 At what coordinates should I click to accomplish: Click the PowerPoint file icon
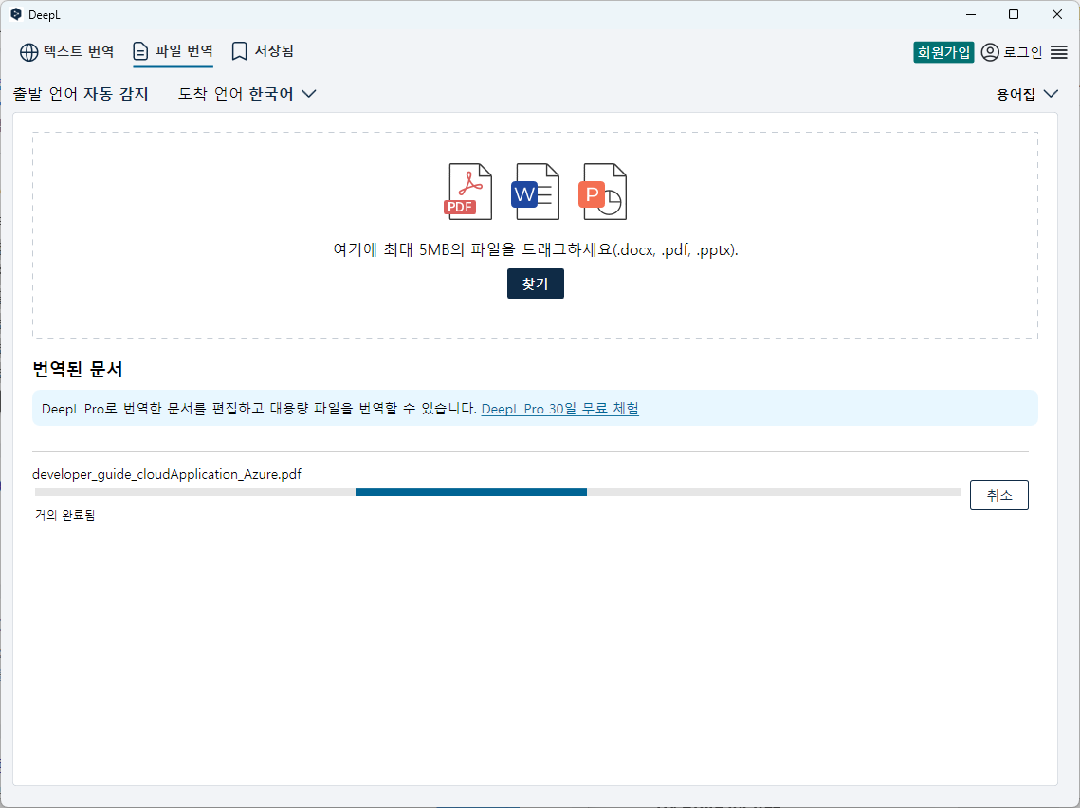(x=603, y=192)
